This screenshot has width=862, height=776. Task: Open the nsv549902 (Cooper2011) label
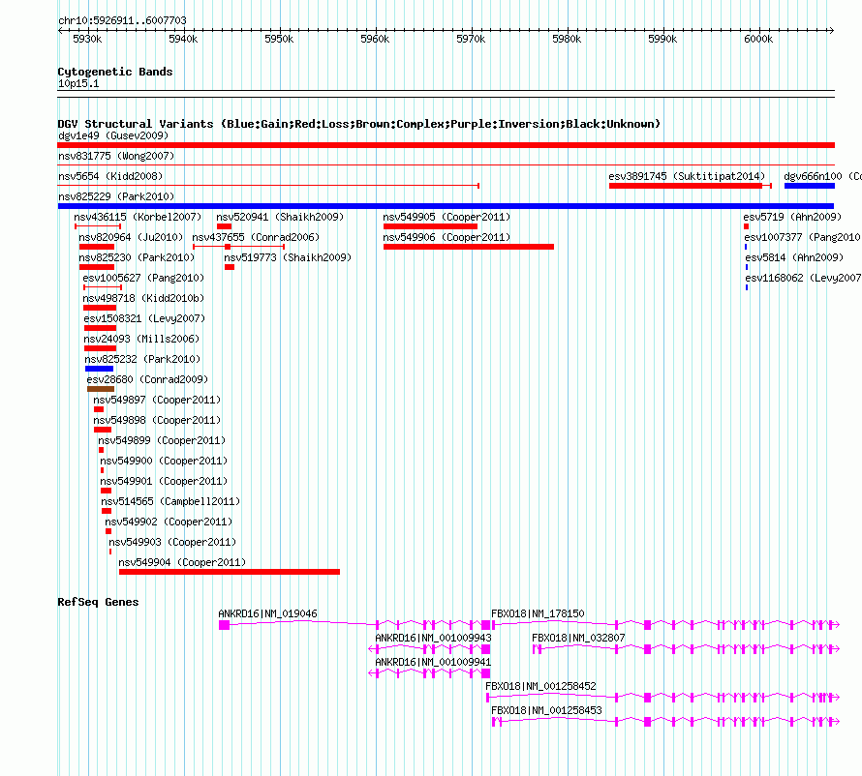pos(169,522)
